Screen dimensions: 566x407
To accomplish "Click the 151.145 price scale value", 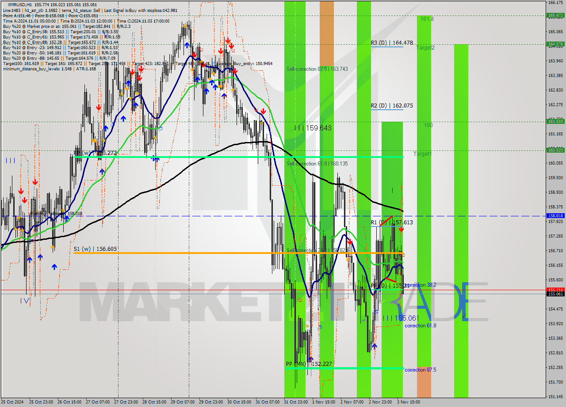I will click(555, 396).
